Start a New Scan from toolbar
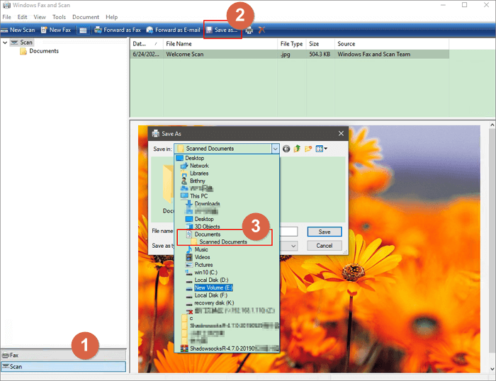Viewport: 496px width, 381px height. (18, 30)
